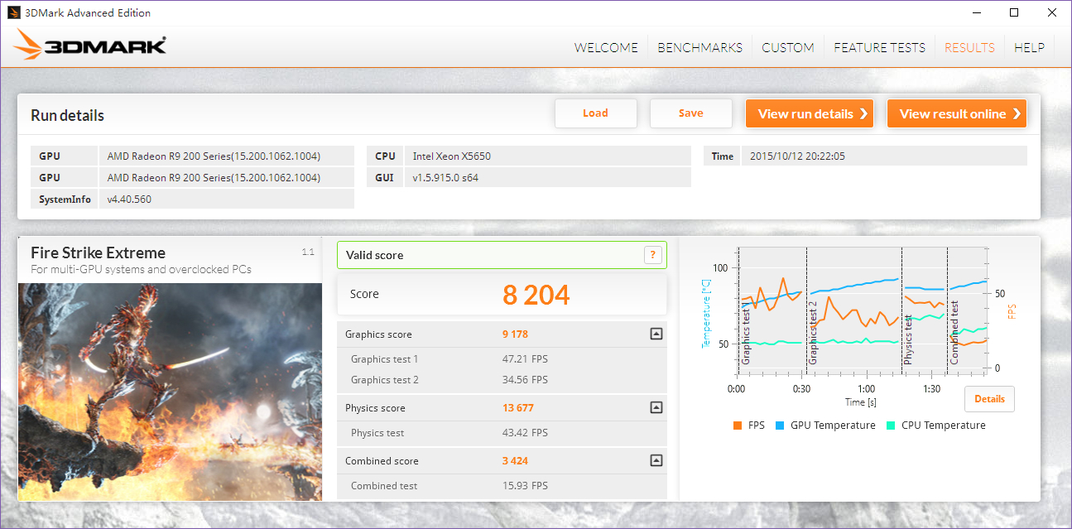The width and height of the screenshot is (1072, 529).
Task: Click the CPU value Intel Xeon X5650
Action: pos(453,156)
